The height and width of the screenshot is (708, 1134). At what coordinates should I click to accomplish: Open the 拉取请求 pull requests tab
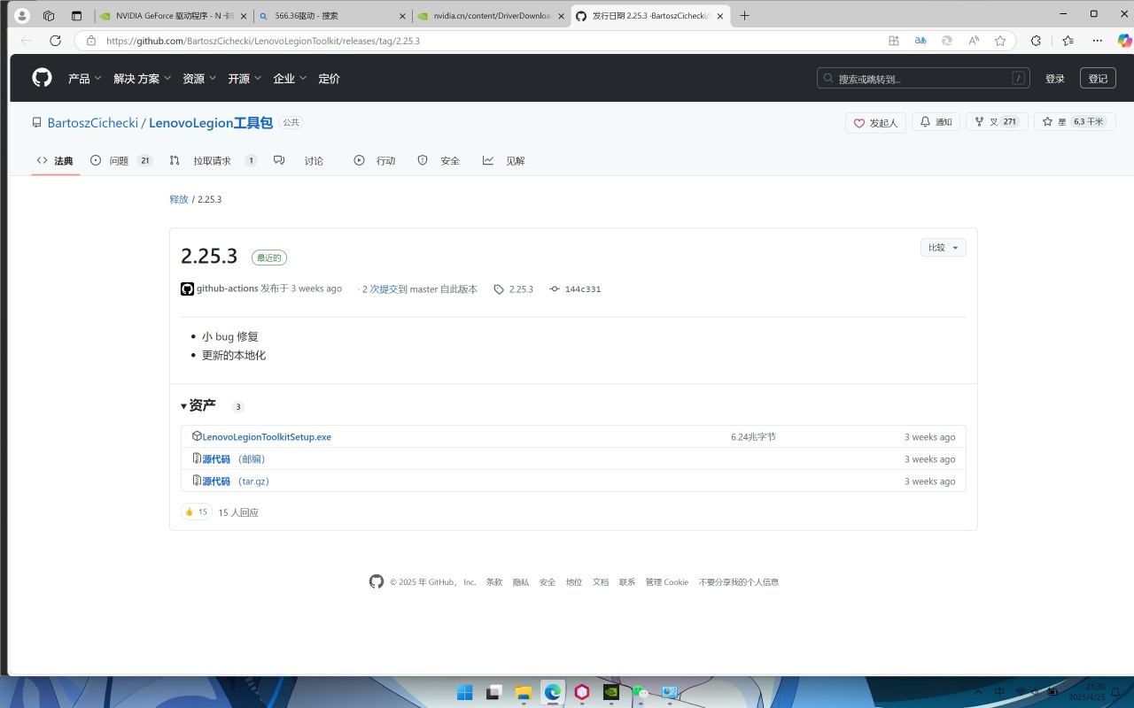tap(213, 161)
